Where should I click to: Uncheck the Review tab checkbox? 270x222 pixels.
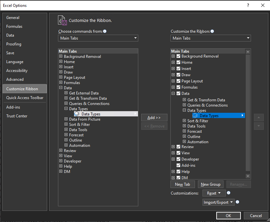click(178, 147)
